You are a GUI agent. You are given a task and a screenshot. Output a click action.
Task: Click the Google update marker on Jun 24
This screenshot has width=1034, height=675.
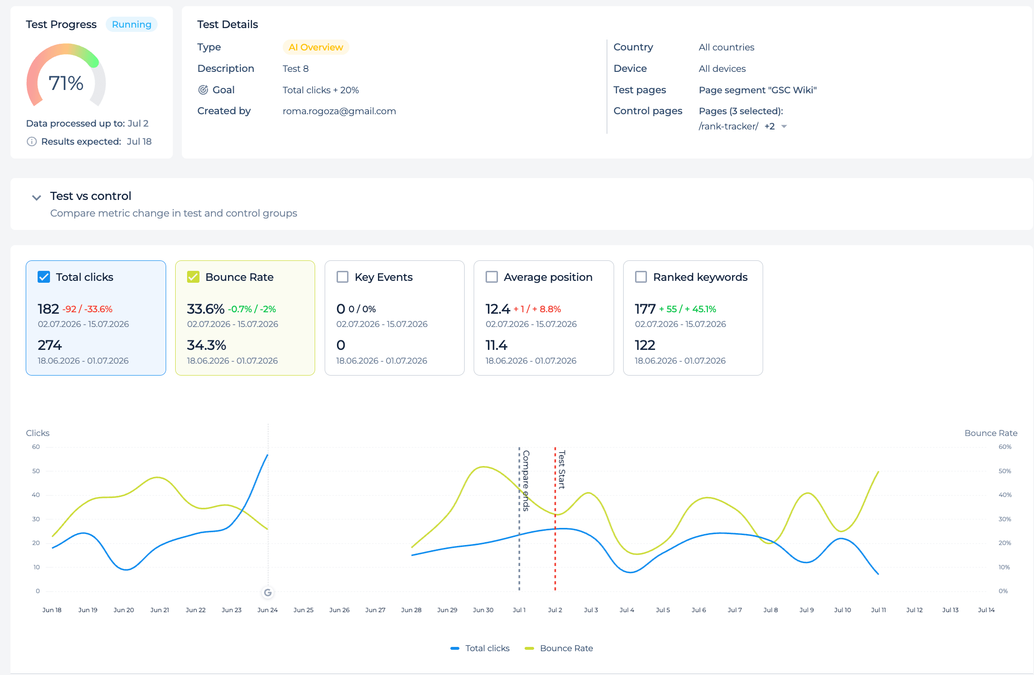[268, 593]
